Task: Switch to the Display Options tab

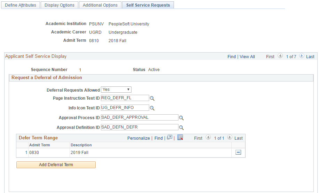Action: click(x=59, y=5)
